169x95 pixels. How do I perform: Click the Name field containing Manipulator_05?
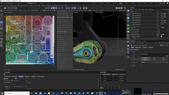tap(154, 54)
